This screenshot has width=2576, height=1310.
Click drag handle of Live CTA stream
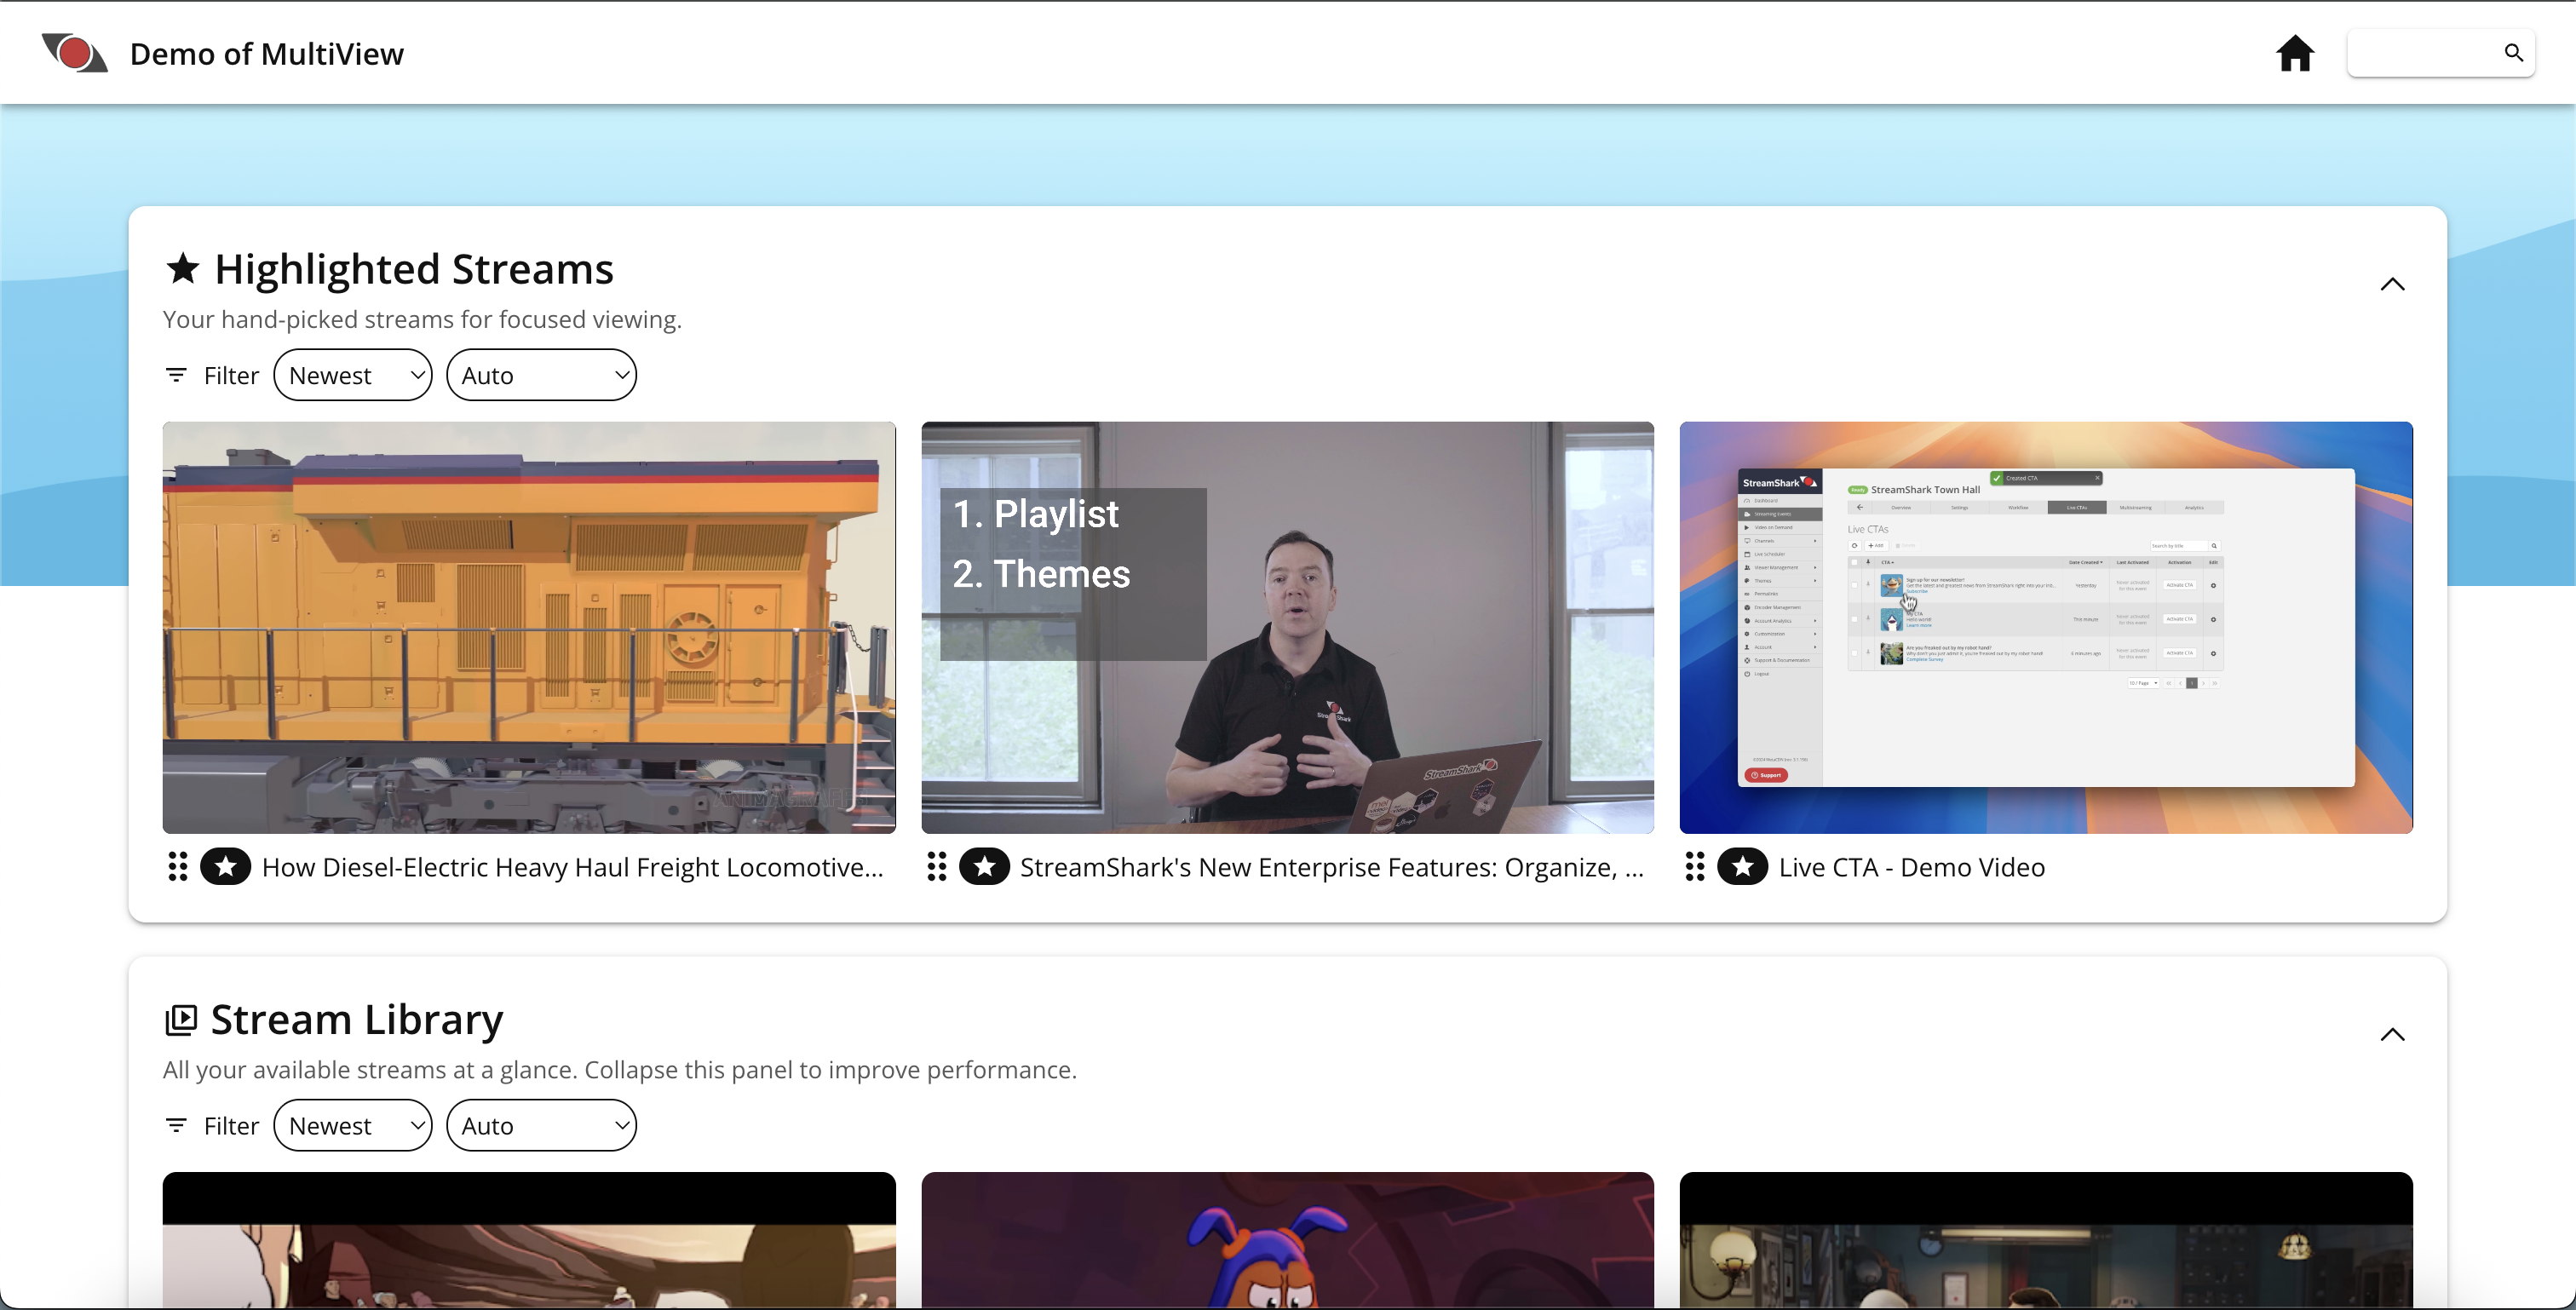[1695, 866]
